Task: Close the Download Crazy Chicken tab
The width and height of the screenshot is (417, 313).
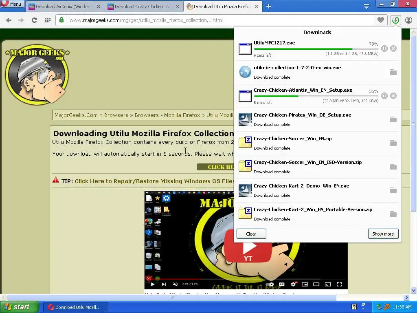Action: 178,7
